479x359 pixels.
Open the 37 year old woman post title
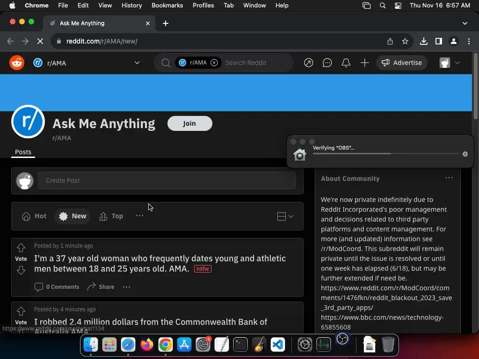pyautogui.click(x=160, y=264)
